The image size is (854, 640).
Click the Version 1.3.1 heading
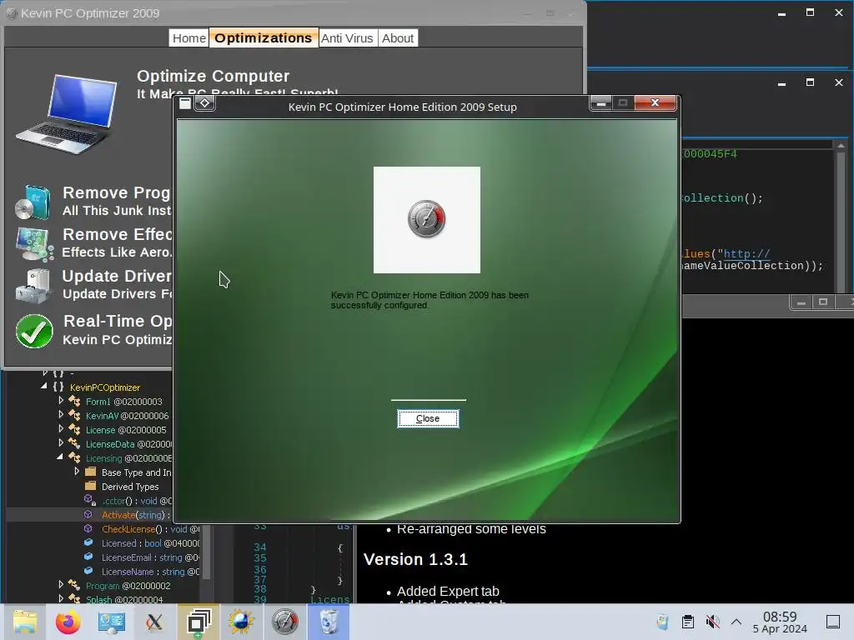pyautogui.click(x=415, y=559)
